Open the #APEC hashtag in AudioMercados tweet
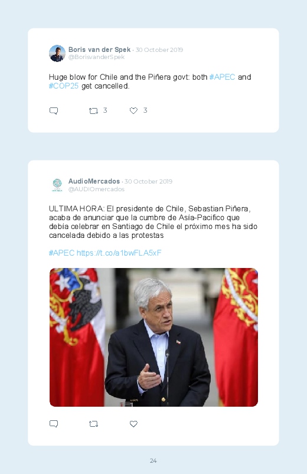The image size is (307, 474). tap(62, 253)
